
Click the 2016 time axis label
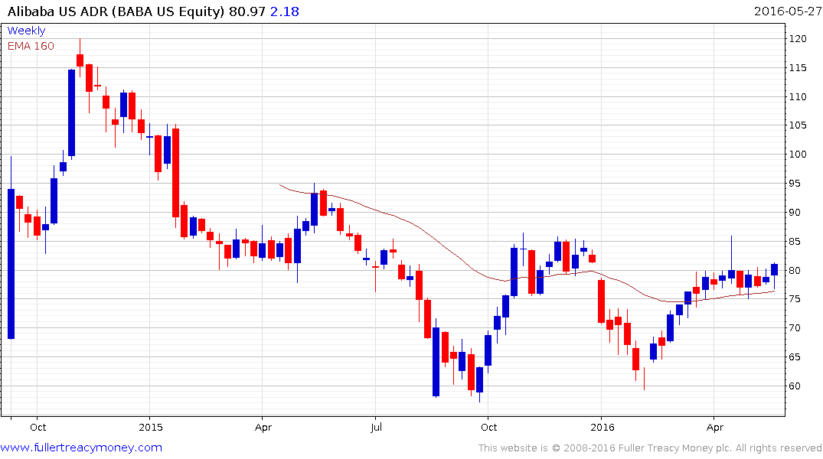[x=602, y=427]
